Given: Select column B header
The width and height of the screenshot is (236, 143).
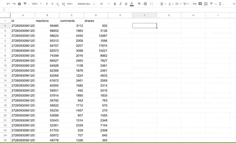Looking at the screenshot, I should [x=47, y=15].
